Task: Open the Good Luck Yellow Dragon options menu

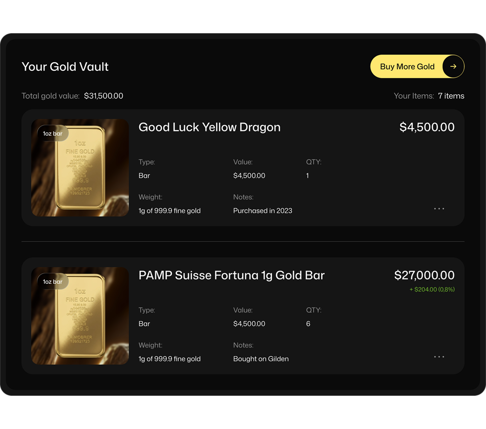Action: [x=439, y=209]
